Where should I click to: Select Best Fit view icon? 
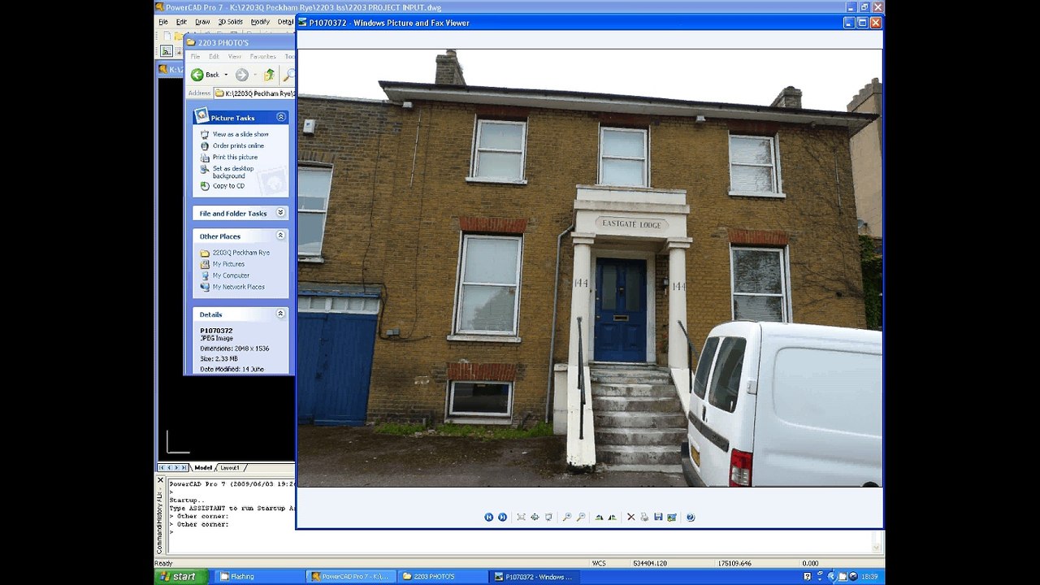522,517
